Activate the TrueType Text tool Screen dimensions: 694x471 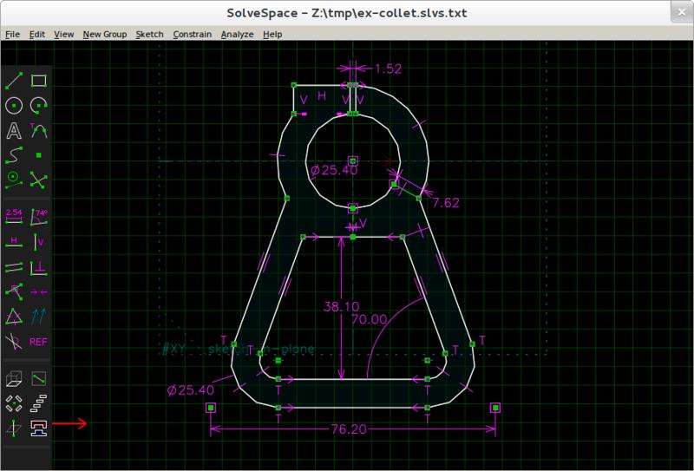pos(14,131)
